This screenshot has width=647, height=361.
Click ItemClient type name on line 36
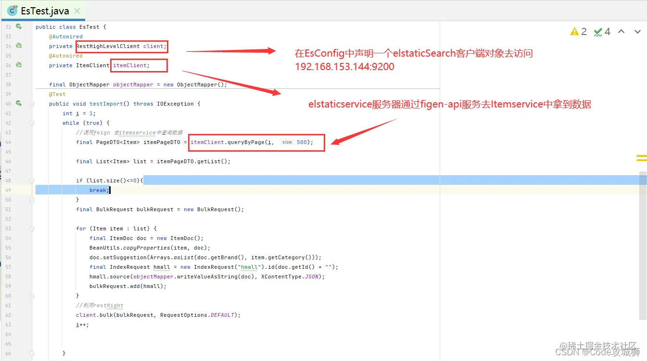pyautogui.click(x=93, y=65)
